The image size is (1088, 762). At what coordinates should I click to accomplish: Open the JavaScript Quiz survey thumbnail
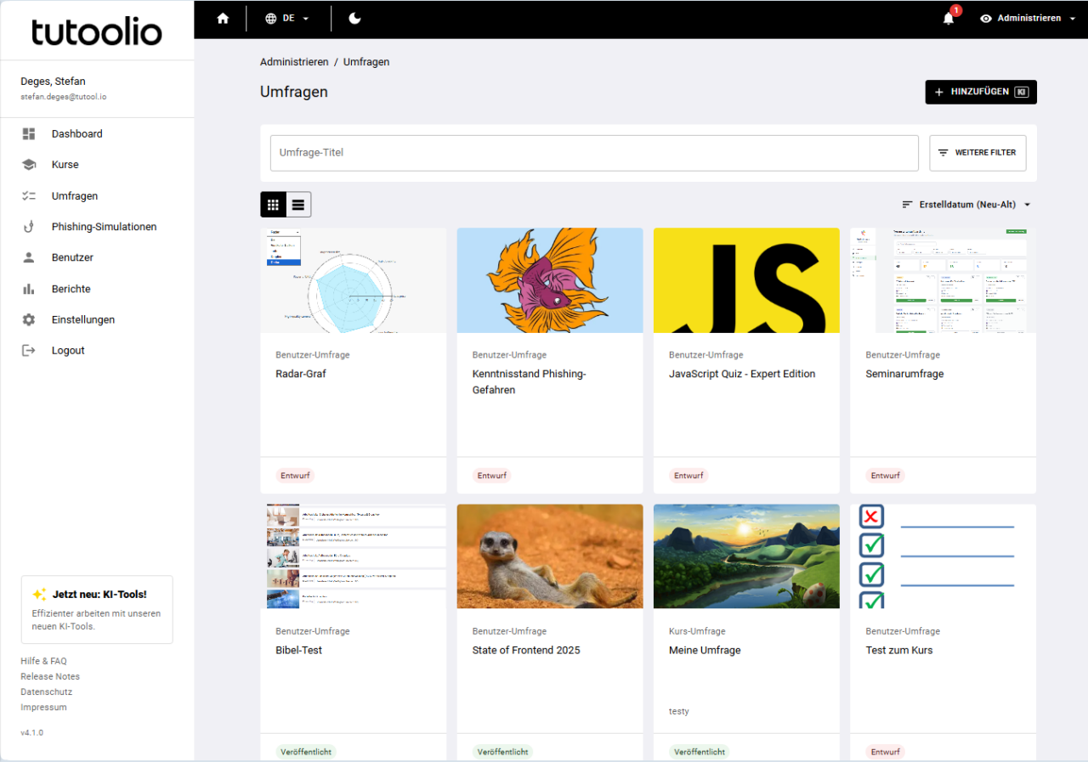pos(745,280)
